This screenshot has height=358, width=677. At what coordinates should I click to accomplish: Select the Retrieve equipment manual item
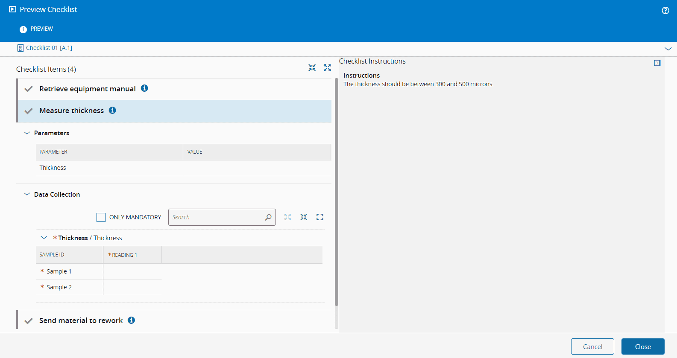pyautogui.click(x=175, y=89)
